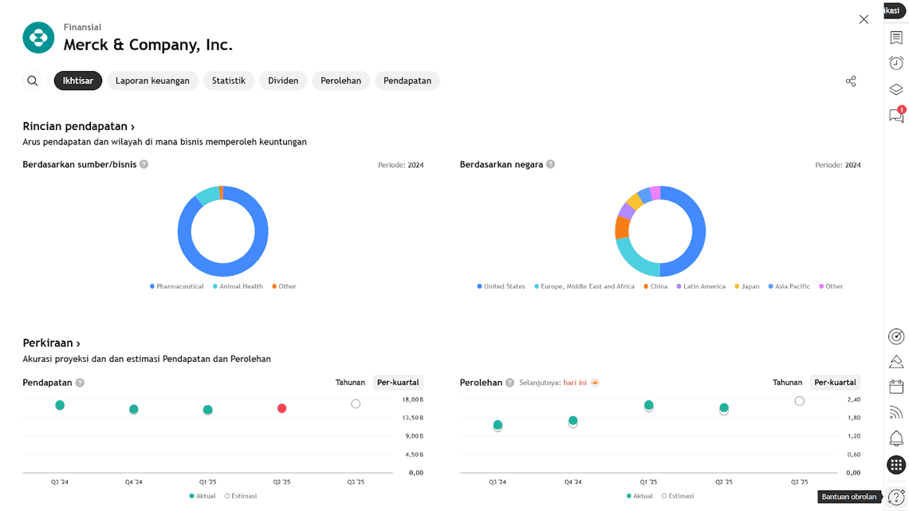Open the calendar icon in right sidebar
This screenshot has height=511, width=909.
[x=896, y=387]
